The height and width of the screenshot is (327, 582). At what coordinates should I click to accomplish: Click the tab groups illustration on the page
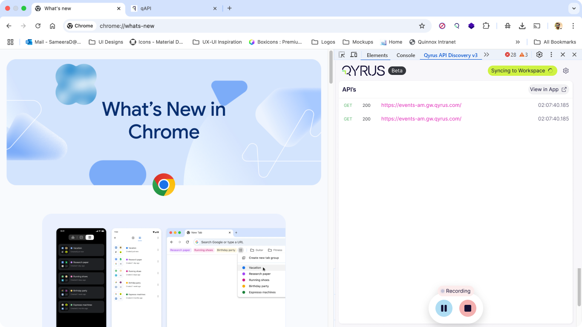164,270
